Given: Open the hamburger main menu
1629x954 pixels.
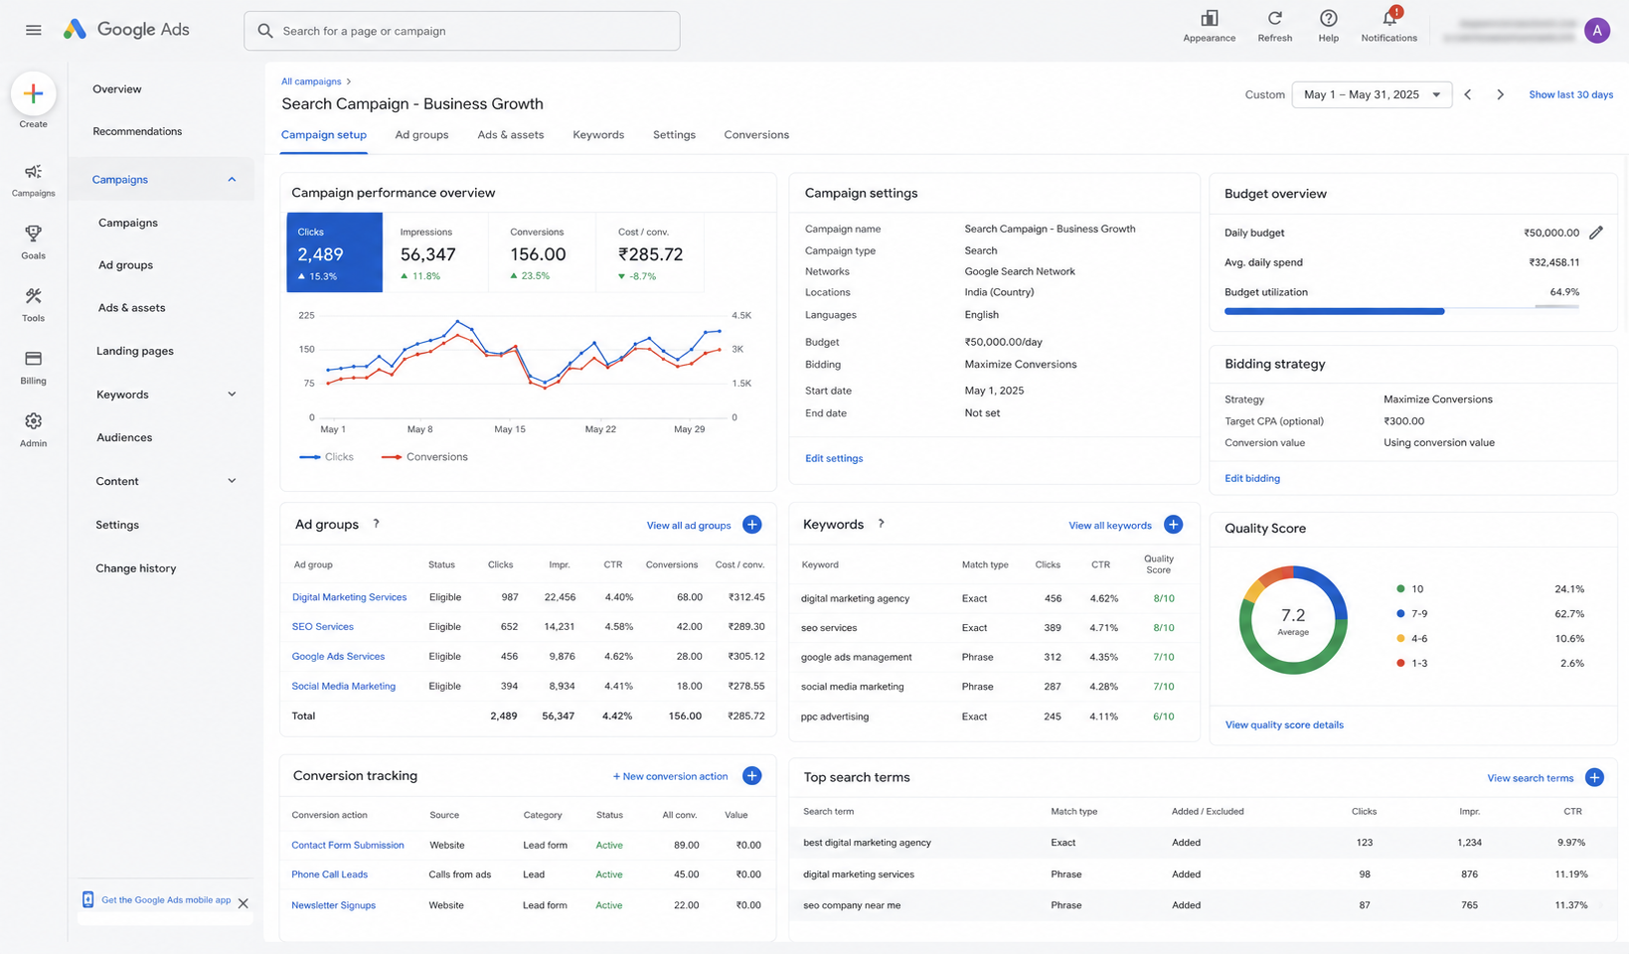Looking at the screenshot, I should 34,30.
